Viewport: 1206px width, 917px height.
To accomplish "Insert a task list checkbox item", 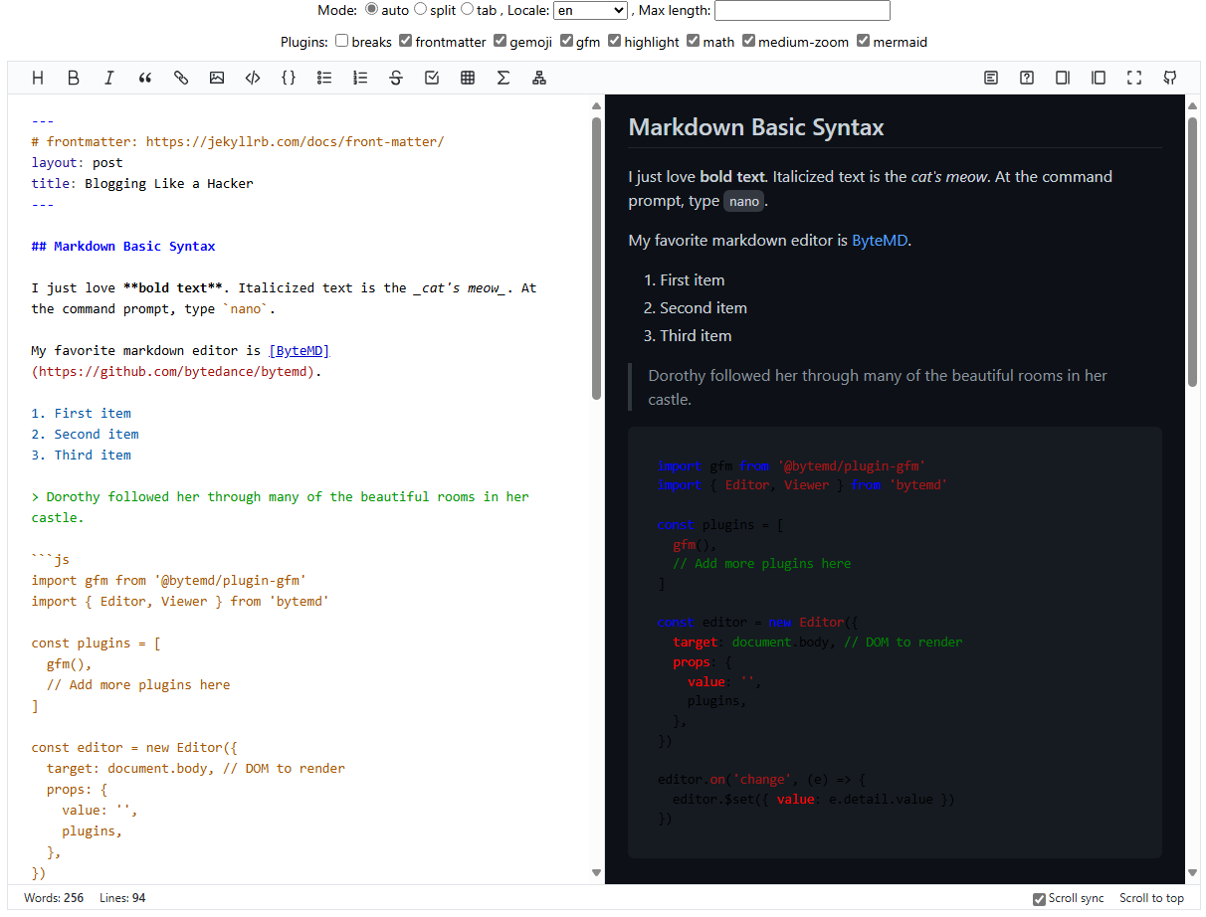I will click(432, 78).
